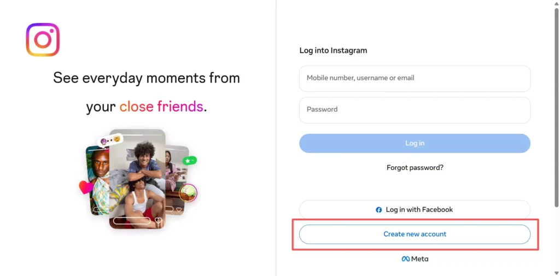
Task: Click the scrollbar up arrow
Action: tap(556, 3)
